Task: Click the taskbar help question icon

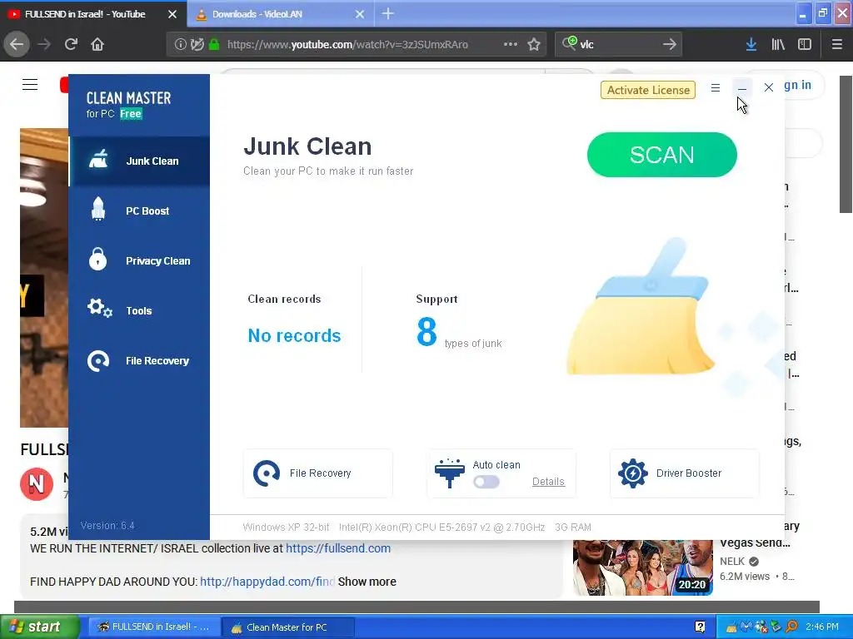Action: (x=700, y=627)
